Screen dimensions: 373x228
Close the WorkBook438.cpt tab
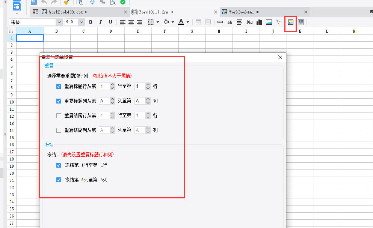[x=125, y=12]
